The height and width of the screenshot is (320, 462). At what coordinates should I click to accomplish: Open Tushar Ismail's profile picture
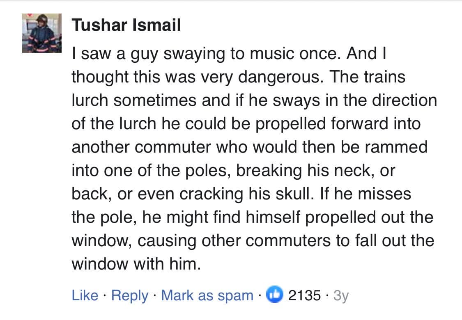coord(42,33)
